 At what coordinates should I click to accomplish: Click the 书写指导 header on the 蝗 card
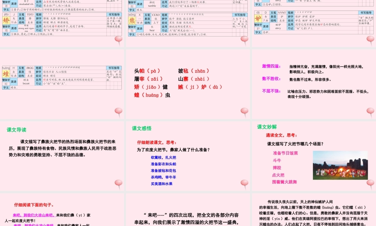point(114,68)
